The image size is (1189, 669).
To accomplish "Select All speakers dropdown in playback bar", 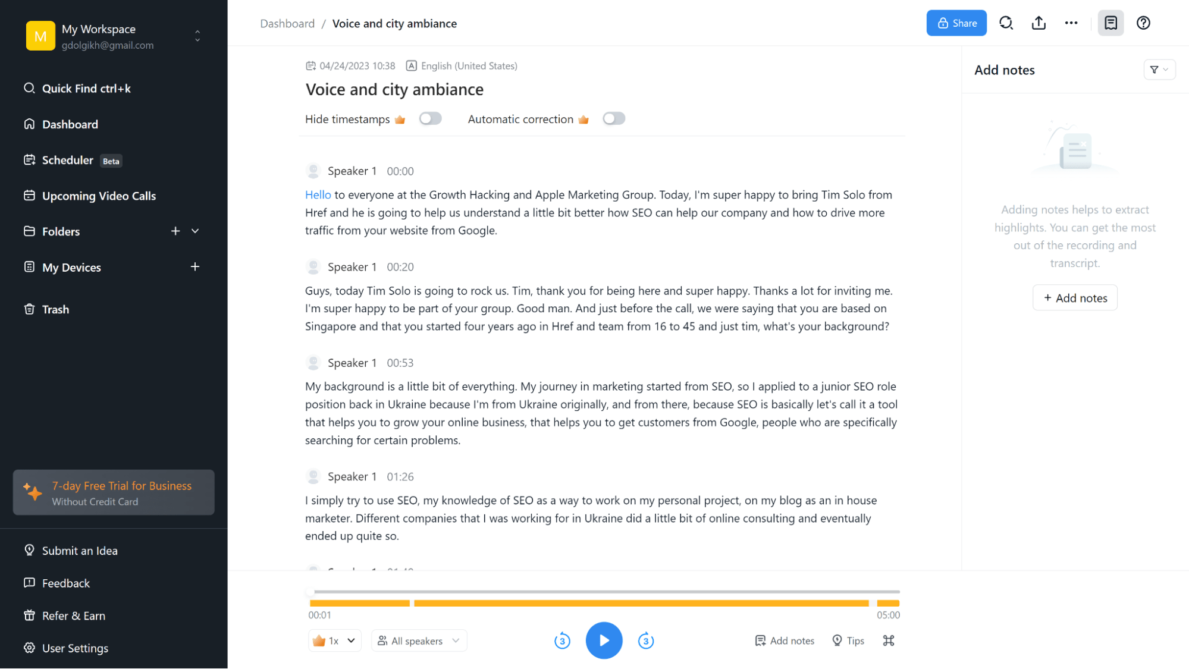I will (419, 640).
